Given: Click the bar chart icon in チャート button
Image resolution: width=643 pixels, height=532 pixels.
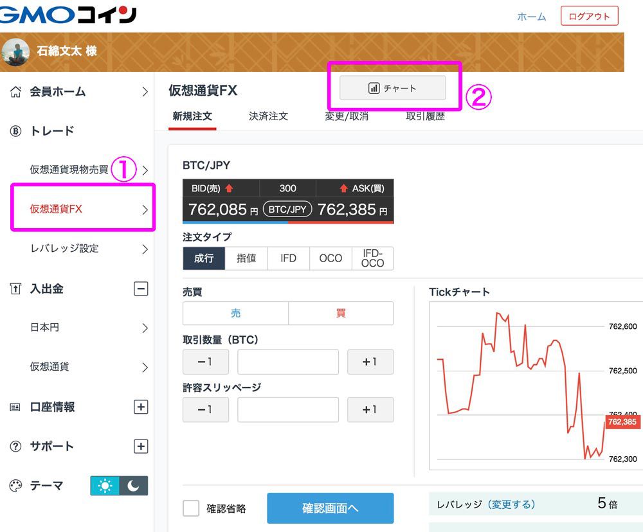Looking at the screenshot, I should tap(374, 88).
